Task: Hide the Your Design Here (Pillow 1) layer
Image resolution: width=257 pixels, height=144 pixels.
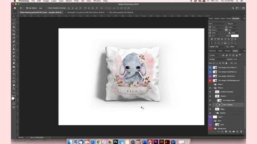Action: (210, 68)
